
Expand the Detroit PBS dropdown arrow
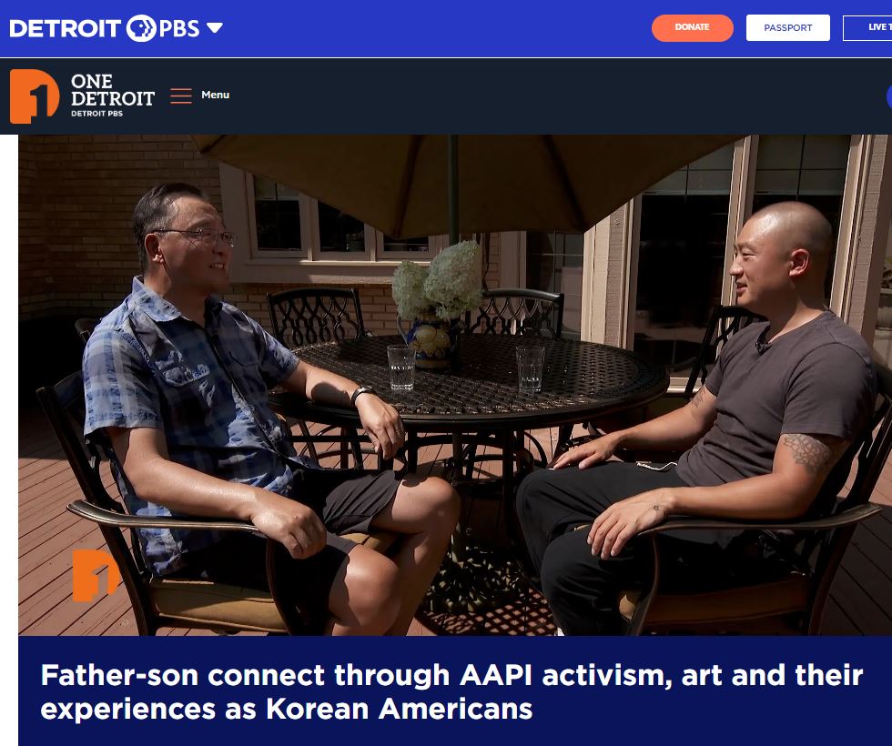coord(215,28)
